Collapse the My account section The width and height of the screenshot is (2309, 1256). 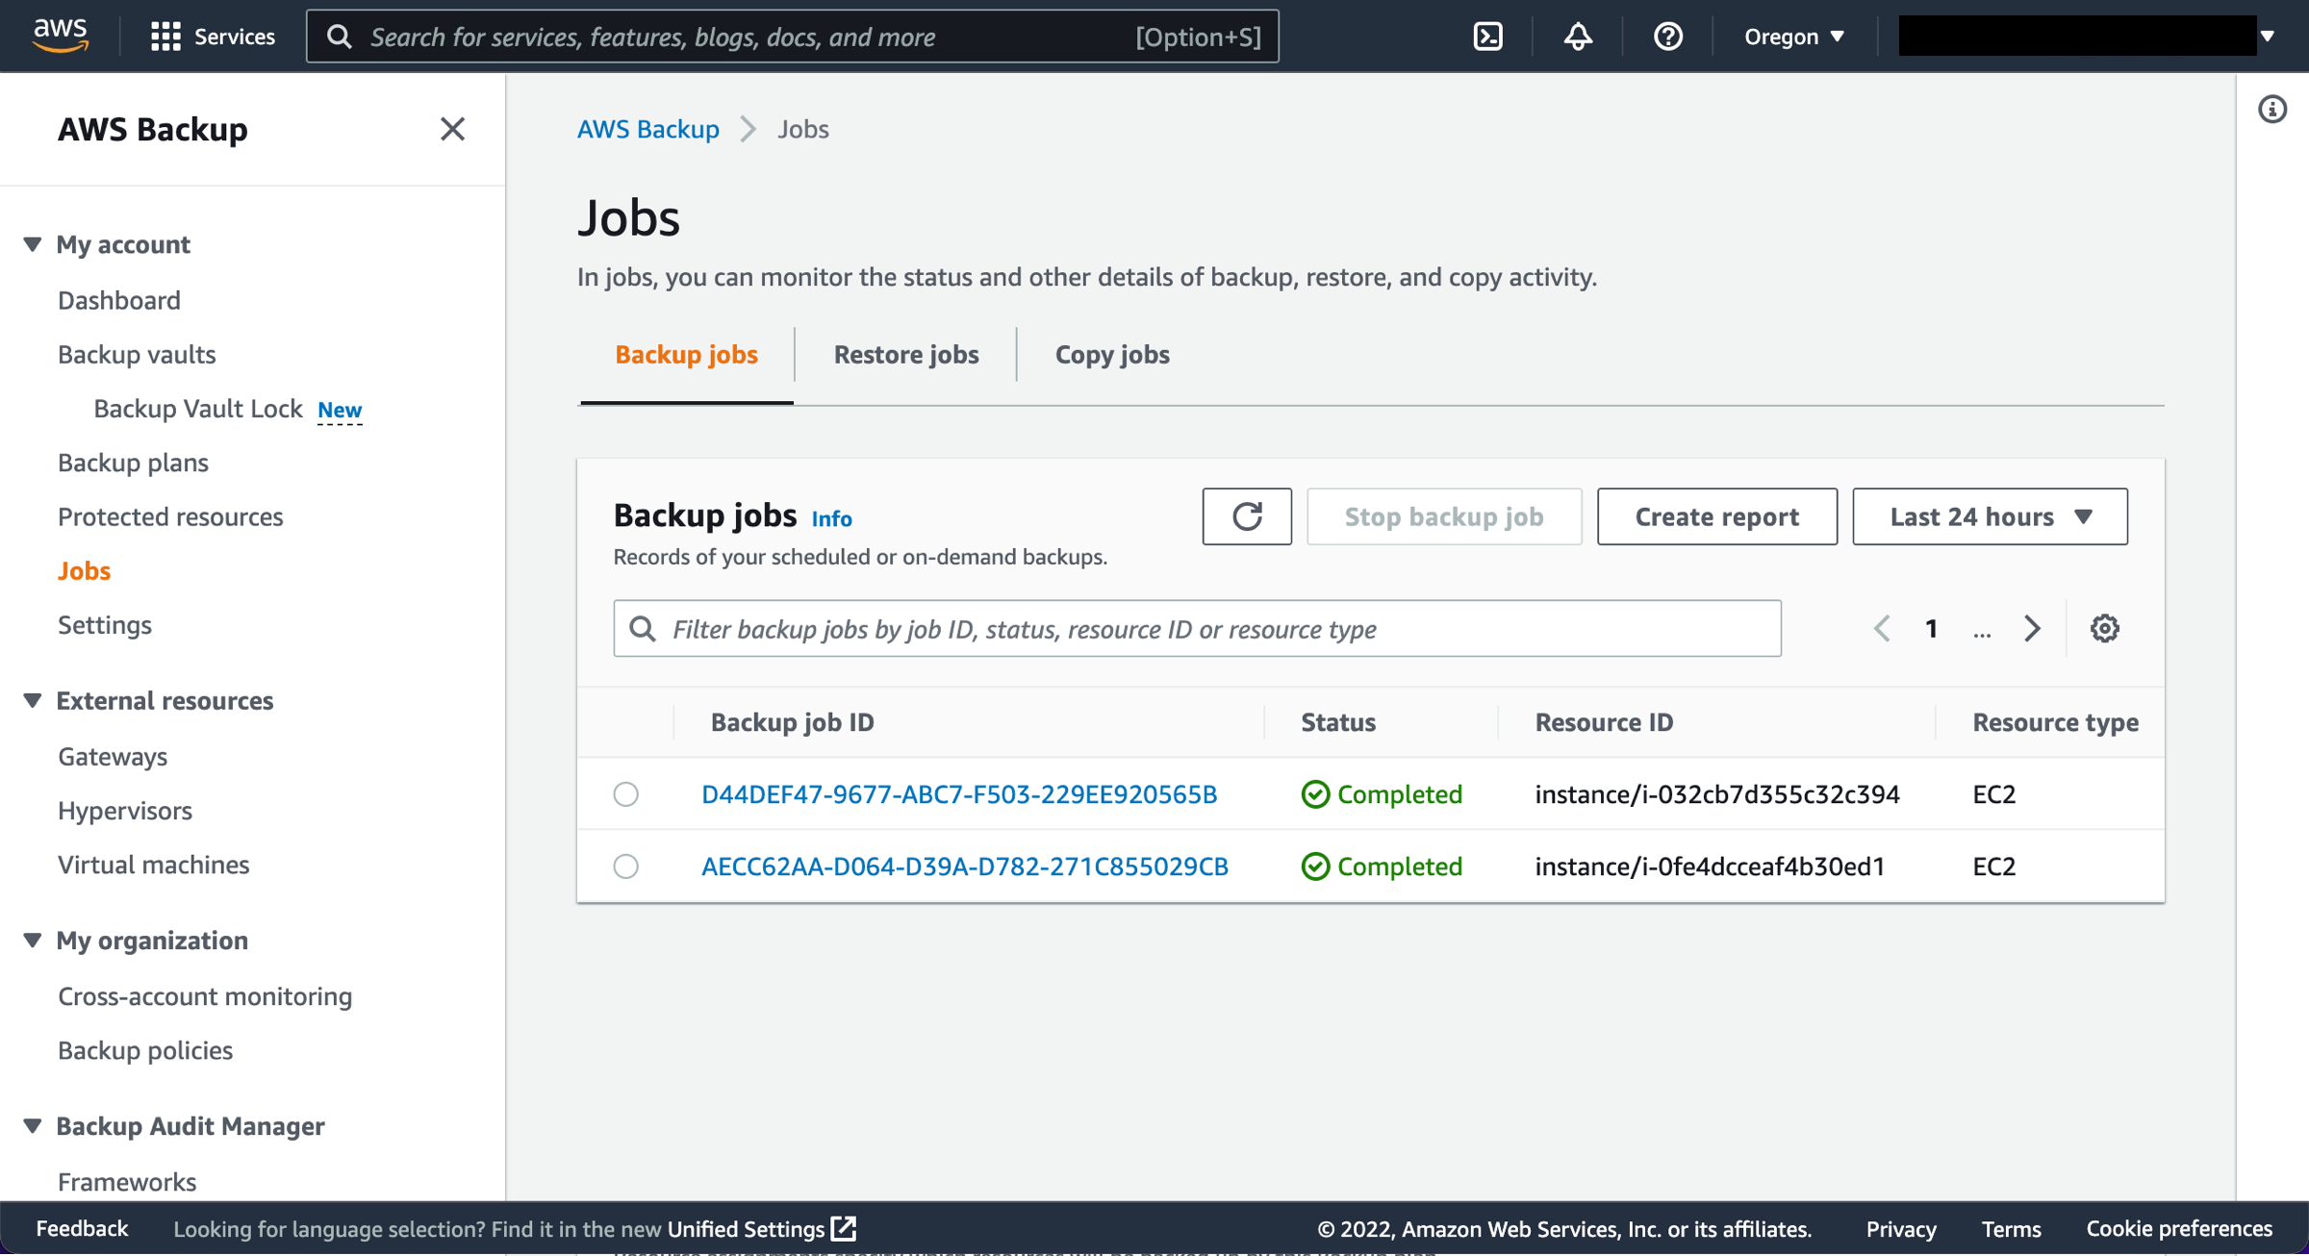tap(33, 244)
